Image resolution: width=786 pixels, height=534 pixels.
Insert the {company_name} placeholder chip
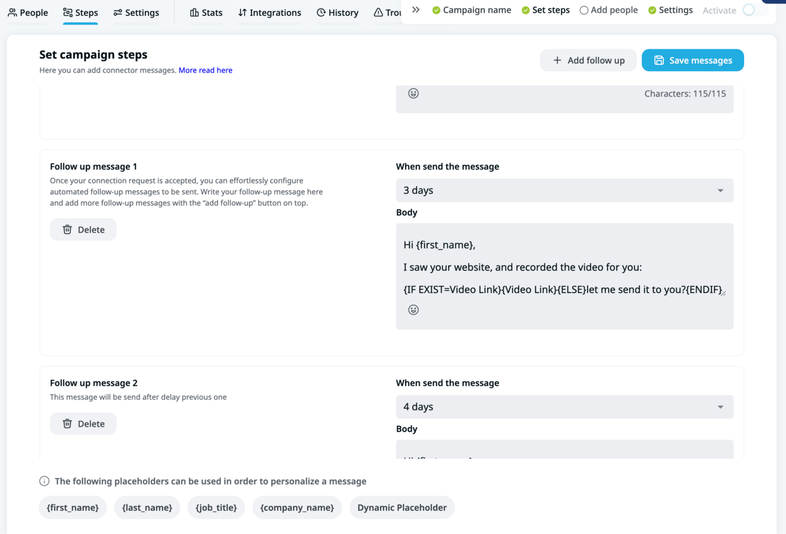click(297, 508)
